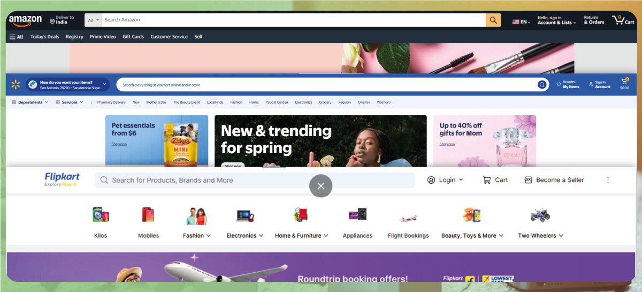642x292 pixels.
Task: Click Home & Furniture category image
Action: pos(301,215)
